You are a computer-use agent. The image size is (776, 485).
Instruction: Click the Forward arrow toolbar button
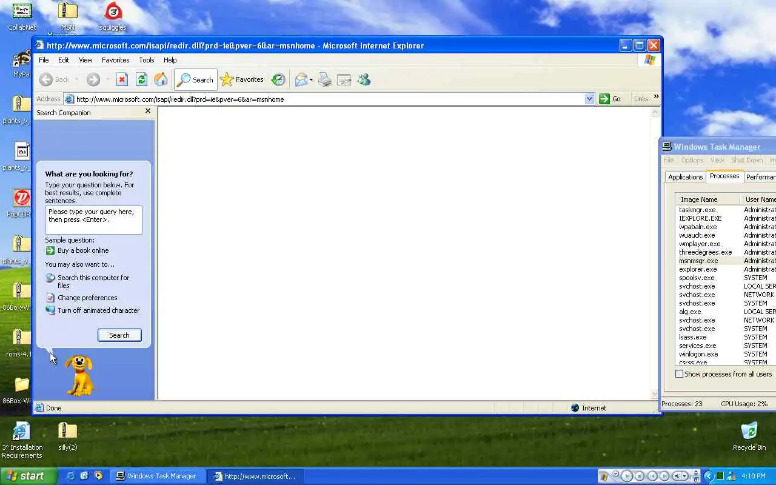pos(93,79)
